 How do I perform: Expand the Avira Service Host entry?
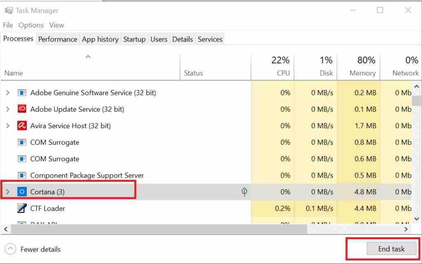tap(7, 125)
